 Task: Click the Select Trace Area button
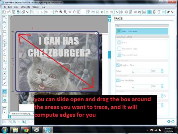click(142, 31)
